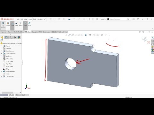Screen dimensions: 154x115
Task: Click the New document icon
Action: pos(55,19)
